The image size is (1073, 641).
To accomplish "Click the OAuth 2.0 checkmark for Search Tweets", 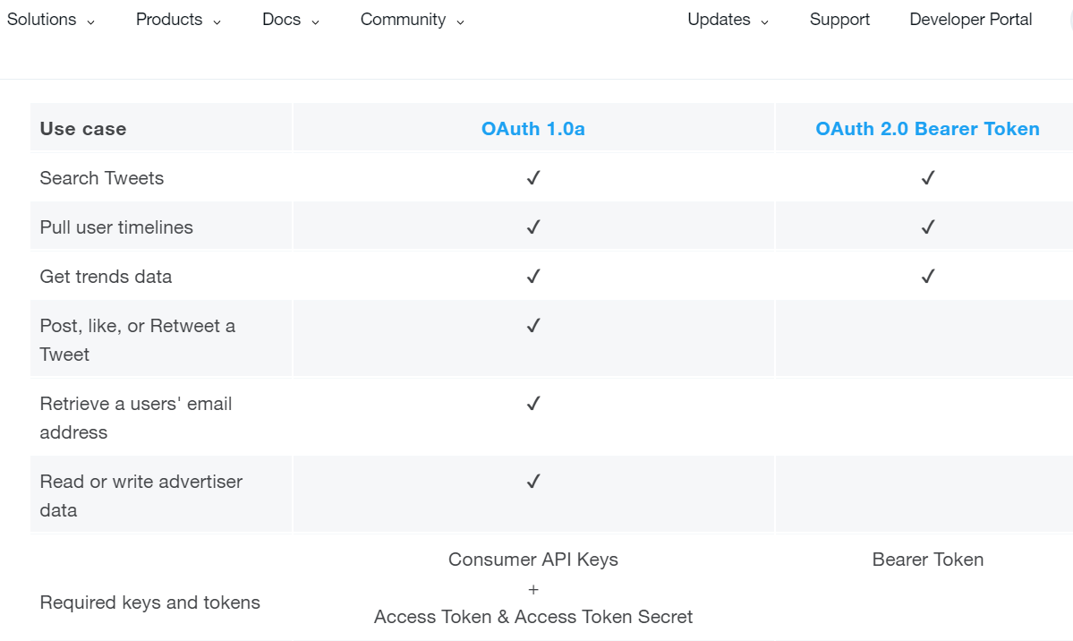I will pyautogui.click(x=927, y=178).
